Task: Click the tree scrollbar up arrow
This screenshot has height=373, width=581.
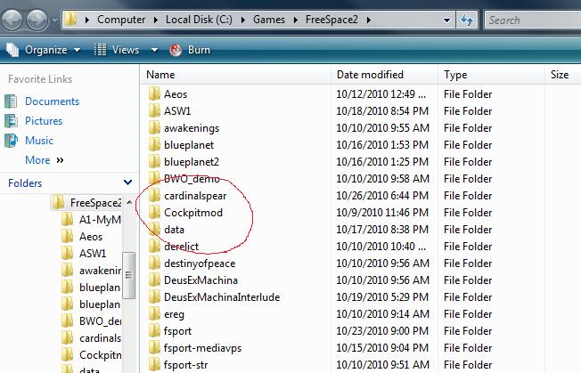Action: [x=129, y=202]
